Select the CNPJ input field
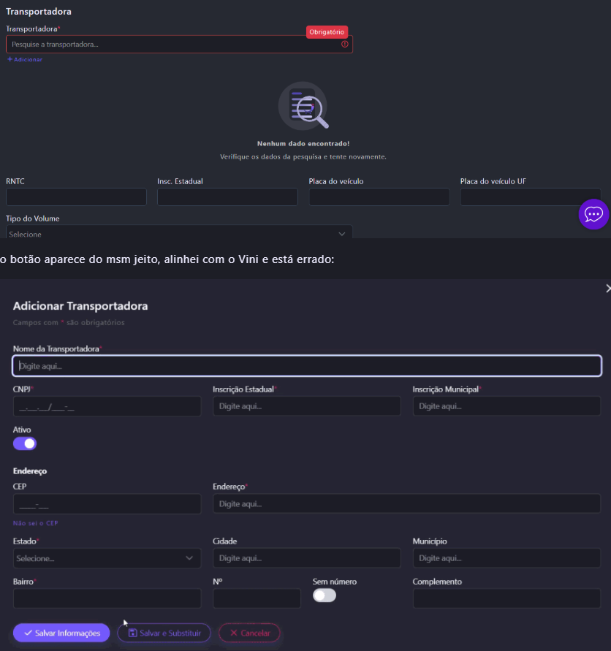The height and width of the screenshot is (651, 611). click(107, 406)
